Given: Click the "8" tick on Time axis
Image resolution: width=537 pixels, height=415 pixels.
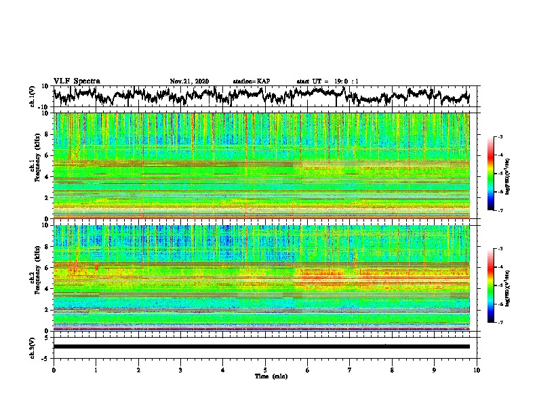Looking at the screenshot, I should (x=392, y=370).
